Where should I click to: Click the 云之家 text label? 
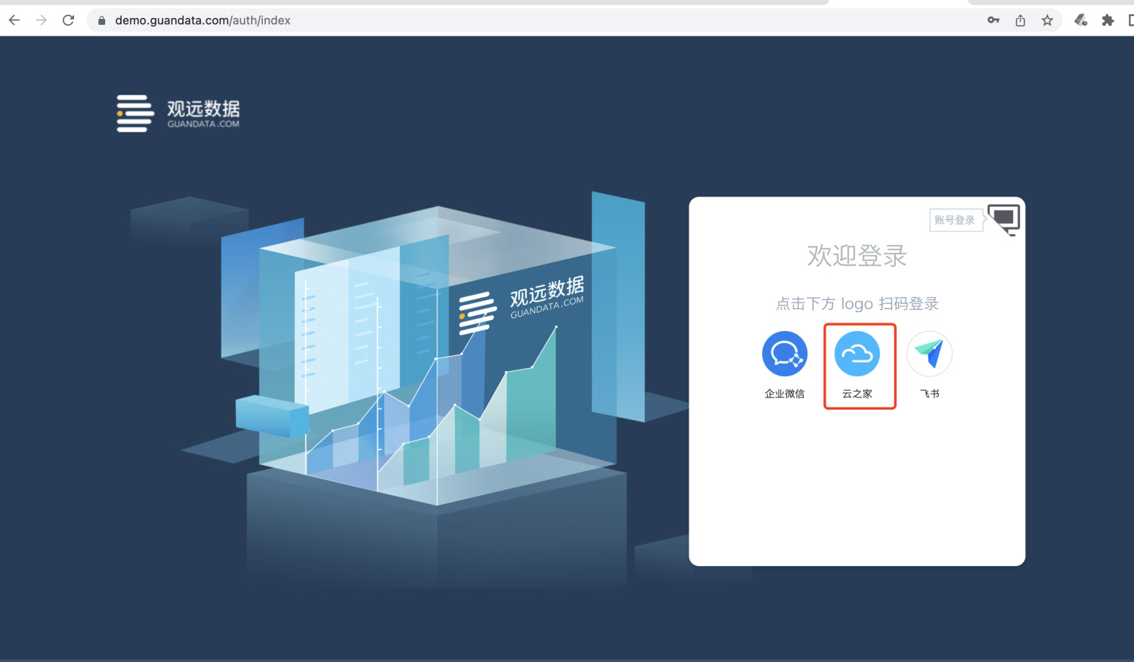[x=857, y=394]
